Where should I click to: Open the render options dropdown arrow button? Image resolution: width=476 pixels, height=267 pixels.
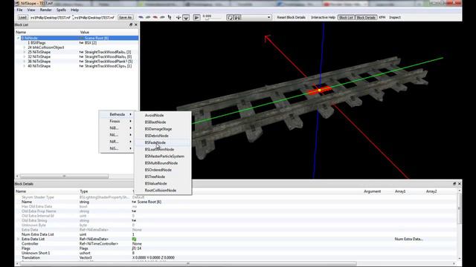coord(186,18)
